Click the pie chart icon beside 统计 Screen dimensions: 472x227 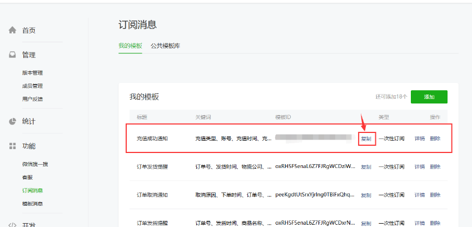12,121
